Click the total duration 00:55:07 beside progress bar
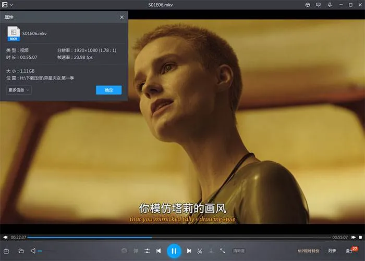Screen dimensions: 365x261 [x=340, y=237]
